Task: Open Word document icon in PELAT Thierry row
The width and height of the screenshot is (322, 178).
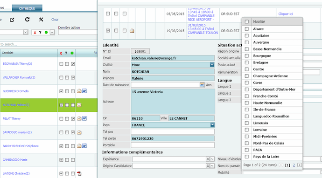Action: 84,118
